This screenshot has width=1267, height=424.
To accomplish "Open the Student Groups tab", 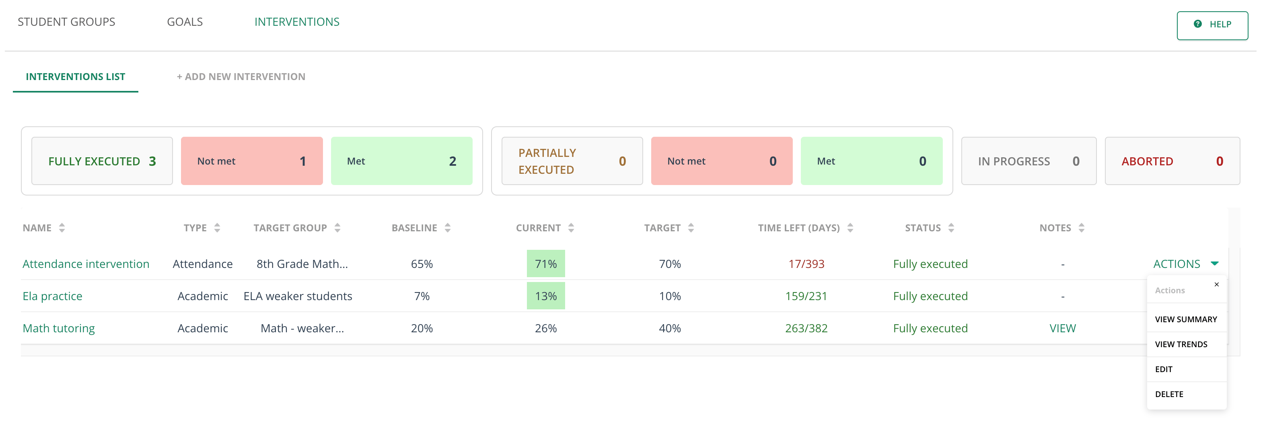I will [x=66, y=22].
